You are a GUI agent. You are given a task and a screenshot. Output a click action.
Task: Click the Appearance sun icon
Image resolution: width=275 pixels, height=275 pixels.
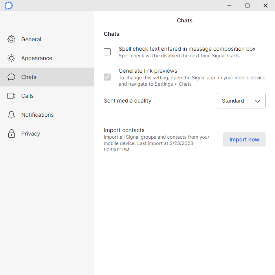[x=11, y=58]
